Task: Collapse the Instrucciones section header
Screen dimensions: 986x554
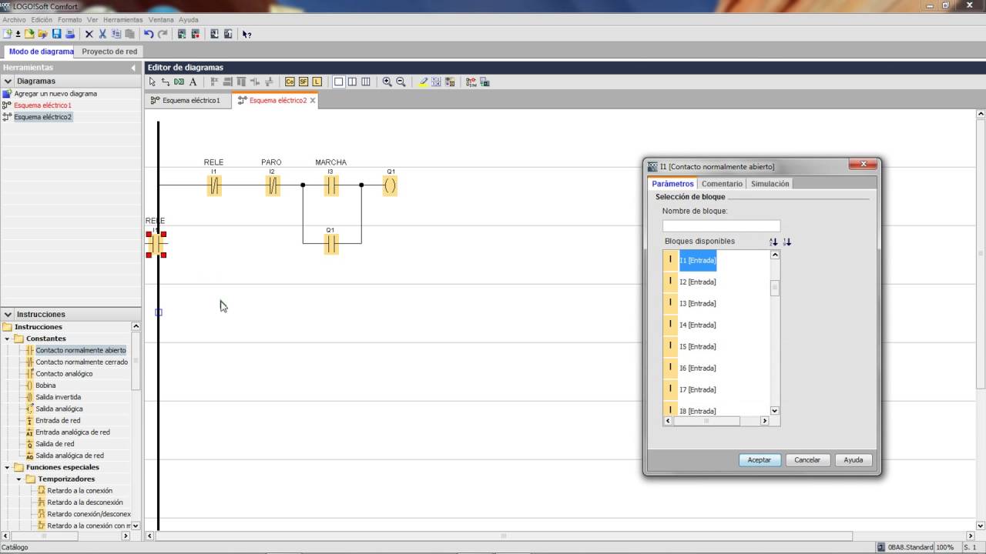Action: tap(8, 314)
